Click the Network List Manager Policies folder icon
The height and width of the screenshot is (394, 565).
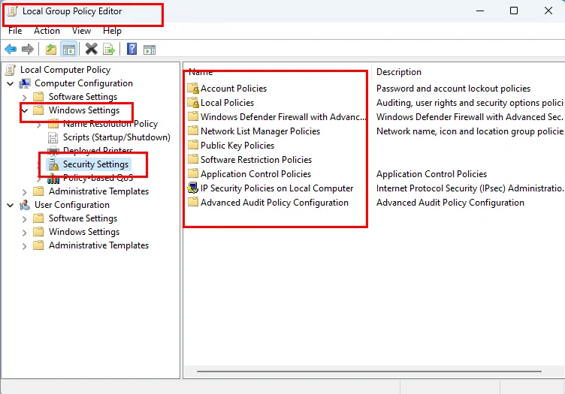coord(193,131)
